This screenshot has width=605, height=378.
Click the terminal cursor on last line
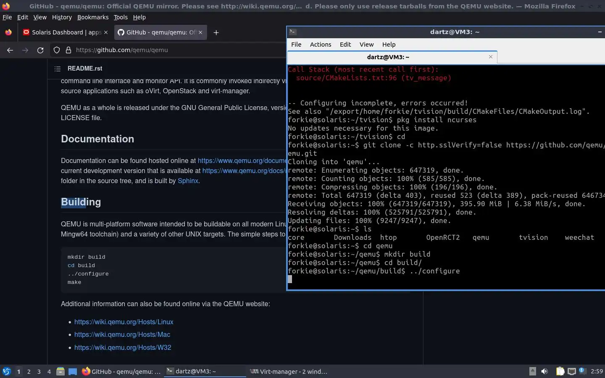(x=290, y=279)
